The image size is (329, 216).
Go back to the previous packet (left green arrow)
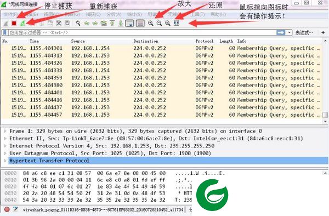87,23
